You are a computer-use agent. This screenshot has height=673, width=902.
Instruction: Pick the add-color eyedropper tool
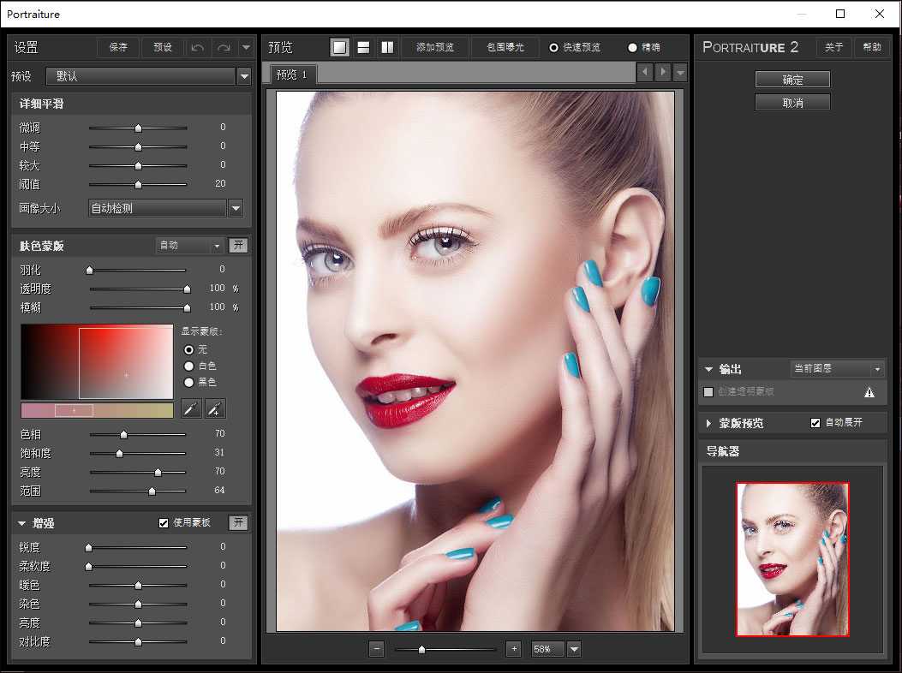(216, 408)
